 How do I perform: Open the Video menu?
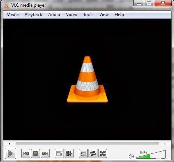72,15
